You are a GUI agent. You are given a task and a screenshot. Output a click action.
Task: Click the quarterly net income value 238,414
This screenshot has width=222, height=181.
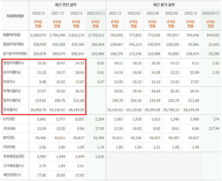pos(193,54)
